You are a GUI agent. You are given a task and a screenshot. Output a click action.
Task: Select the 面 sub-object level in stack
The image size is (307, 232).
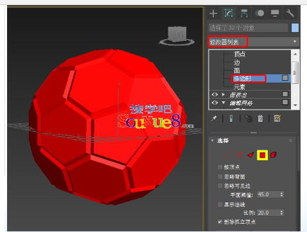(237, 70)
